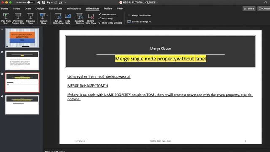Select slide 4 thumbnail
This screenshot has height=152, width=270.
(x=22, y=105)
